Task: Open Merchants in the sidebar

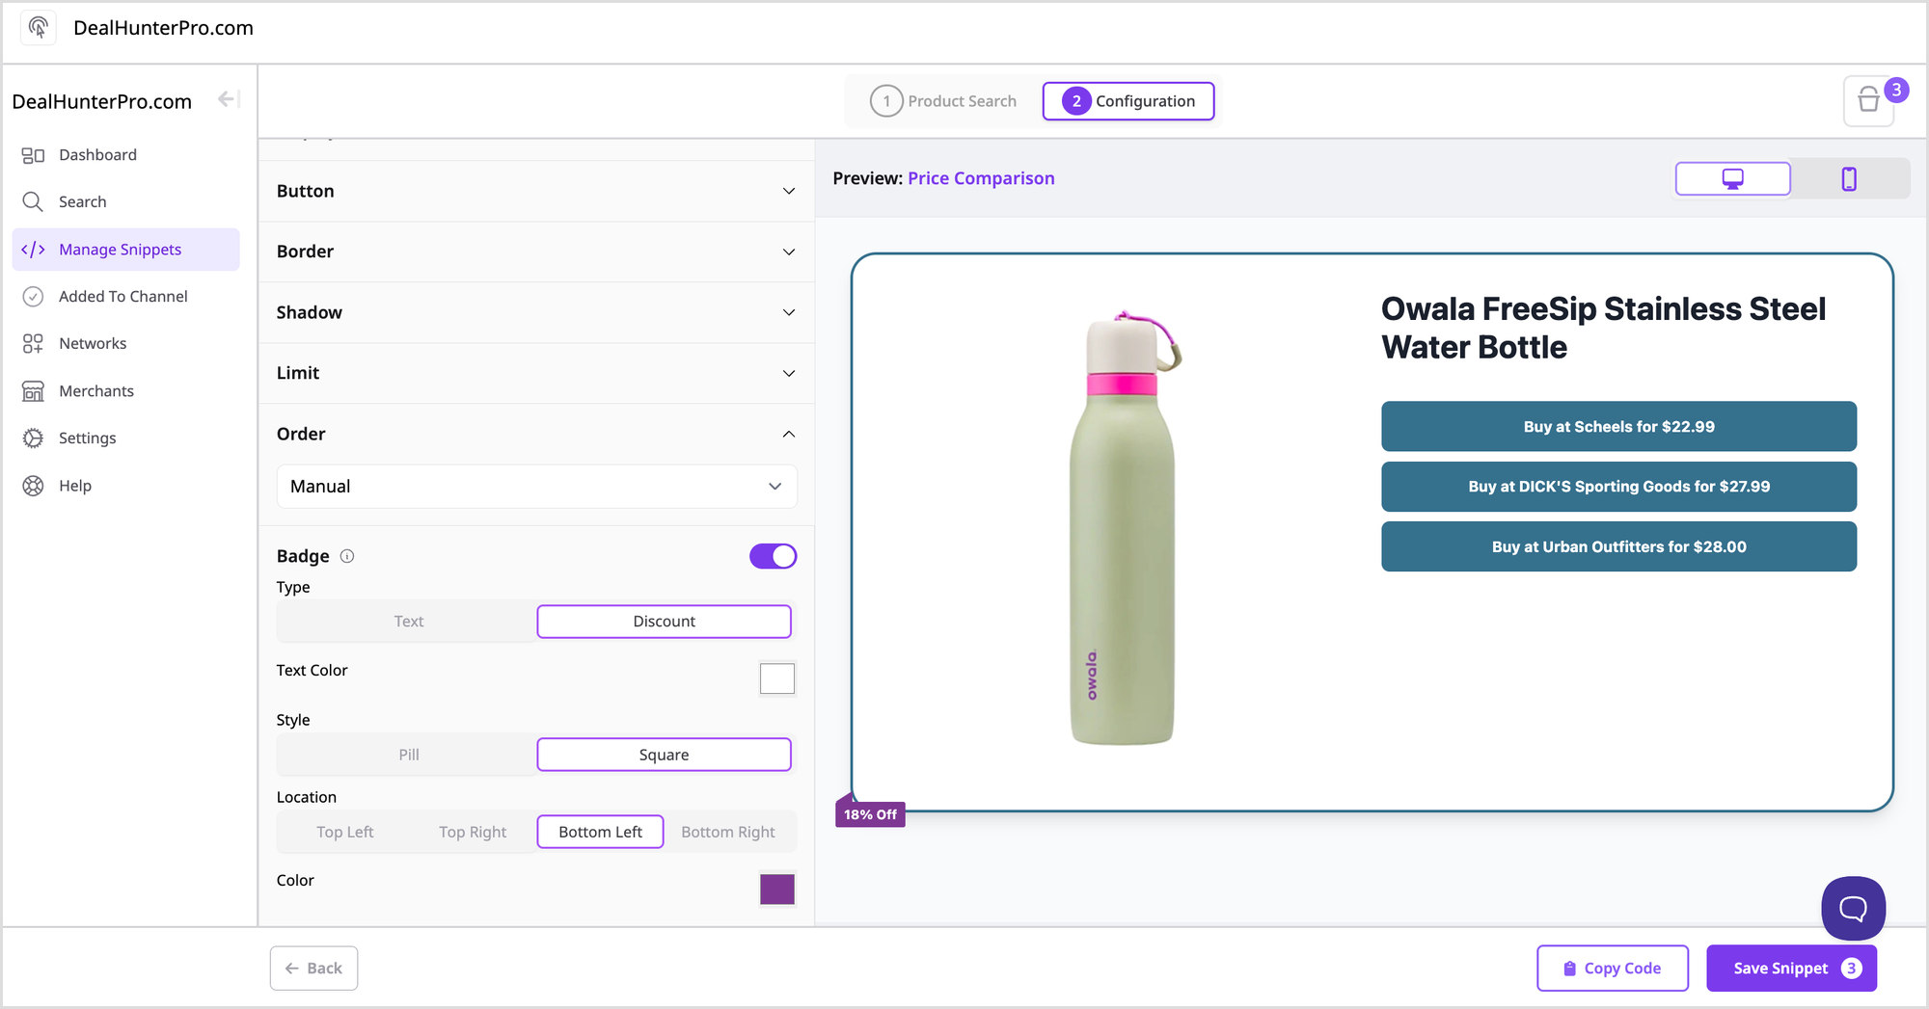Action: 125,391
